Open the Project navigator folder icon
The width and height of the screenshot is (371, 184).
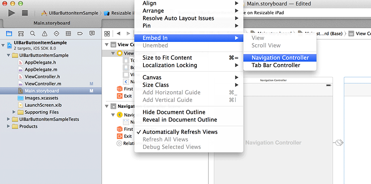(9, 34)
